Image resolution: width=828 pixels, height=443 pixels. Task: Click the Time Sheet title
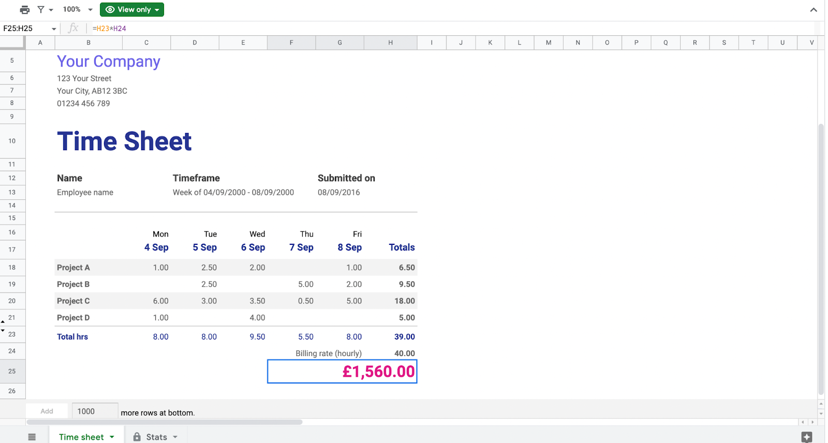(124, 141)
